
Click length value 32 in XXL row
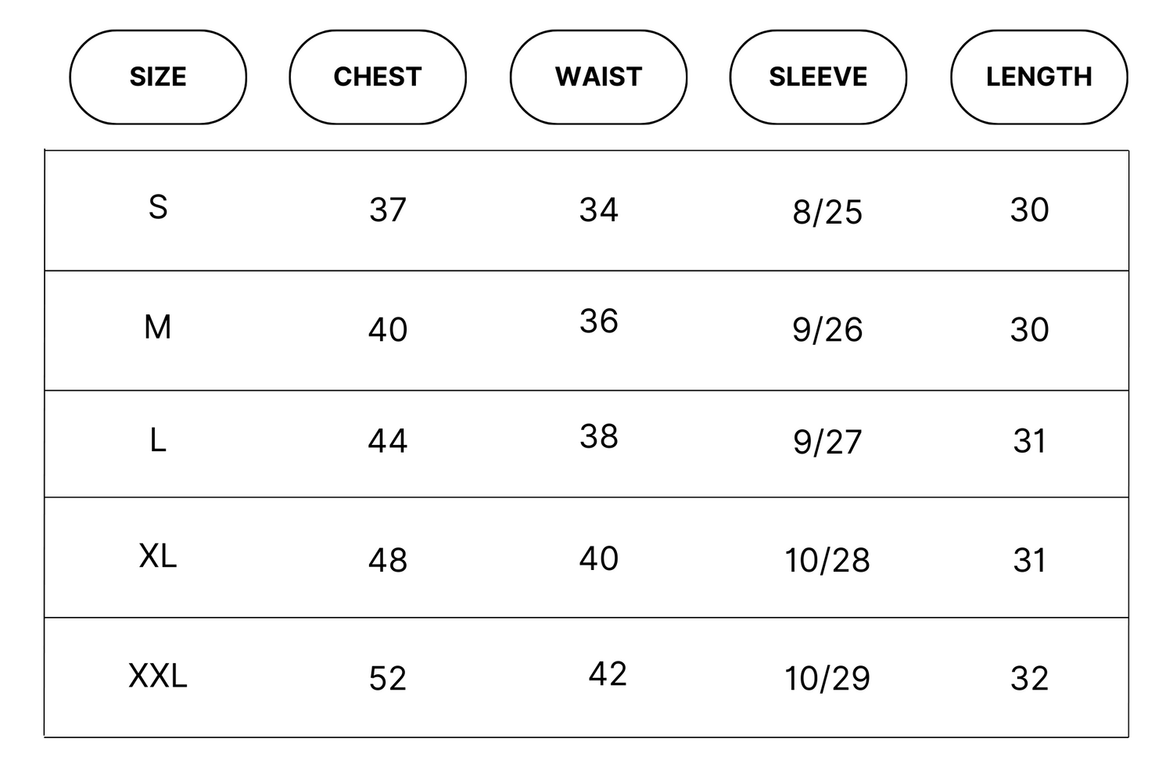coord(1029,678)
